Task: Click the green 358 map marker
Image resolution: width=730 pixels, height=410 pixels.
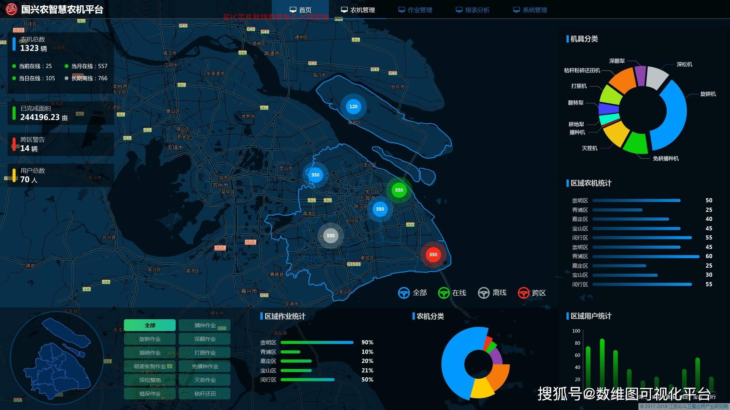Action: click(x=399, y=190)
